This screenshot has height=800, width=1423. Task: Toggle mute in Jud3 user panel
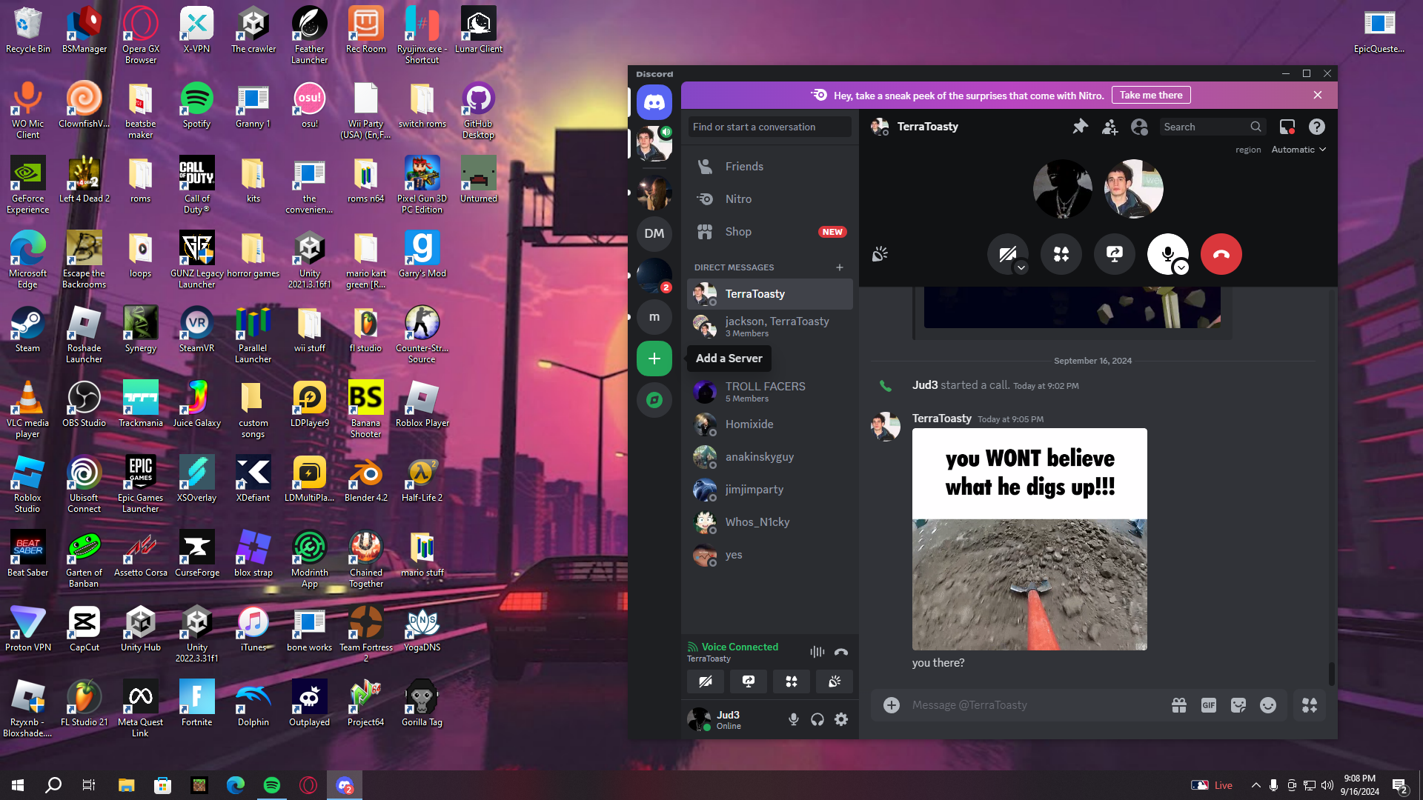pos(794,719)
